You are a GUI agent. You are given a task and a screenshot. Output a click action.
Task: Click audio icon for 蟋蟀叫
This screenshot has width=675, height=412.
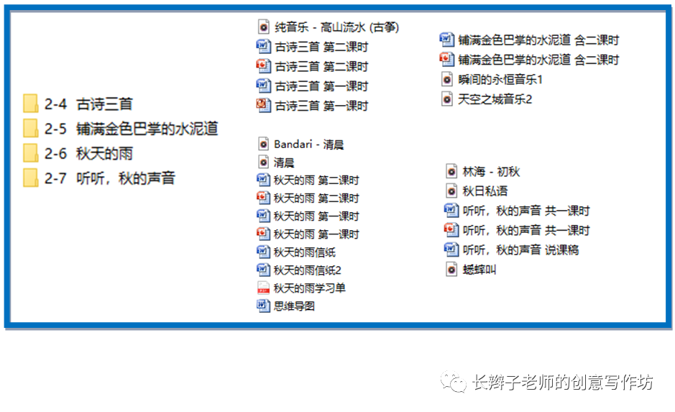[x=451, y=270]
